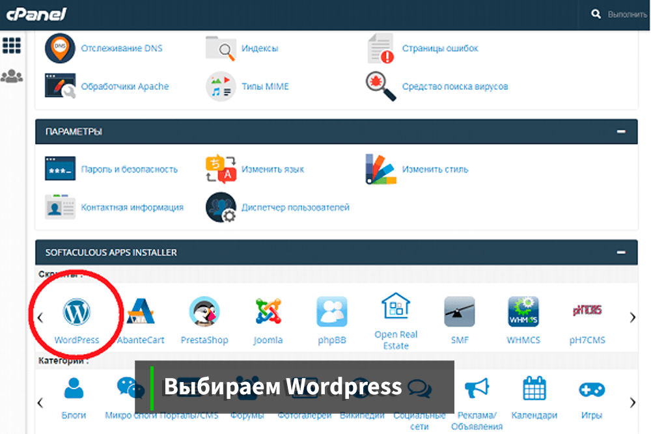
Task: Open the Страницы ошибок icon
Action: click(381, 48)
